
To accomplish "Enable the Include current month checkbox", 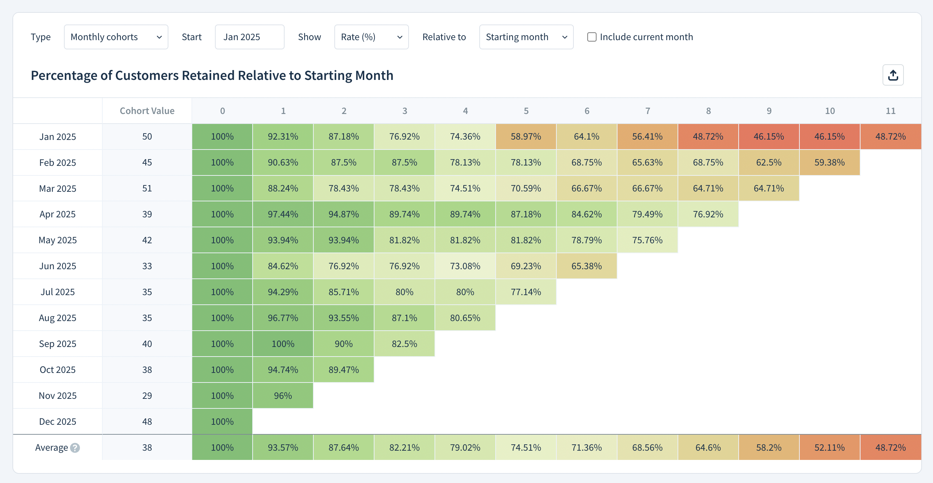I will tap(592, 37).
